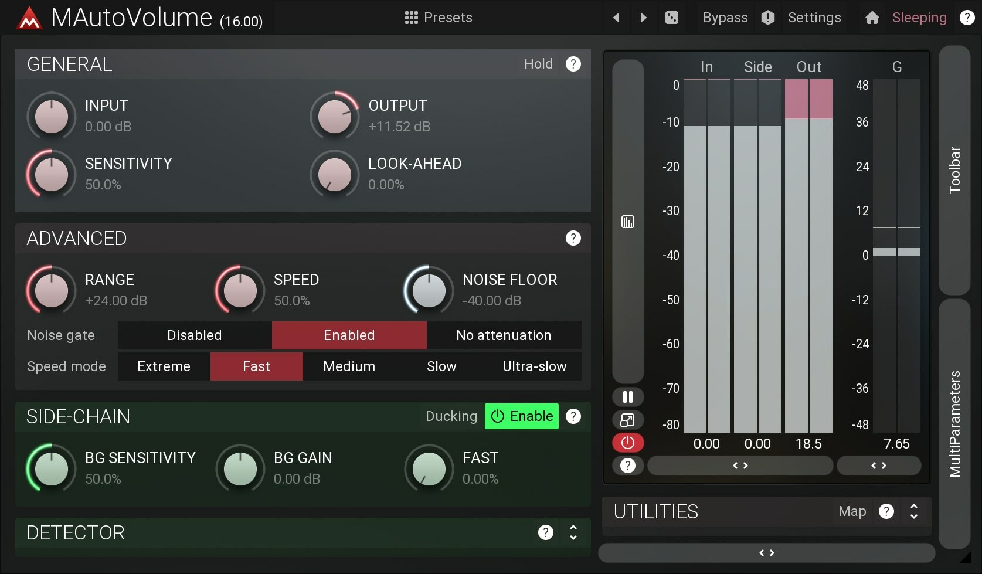The height and width of the screenshot is (574, 982).
Task: Open the Settings menu
Action: tap(814, 18)
